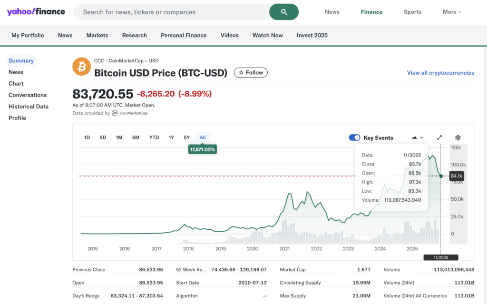
Task: Expand chart to full screen
Action: [x=439, y=137]
